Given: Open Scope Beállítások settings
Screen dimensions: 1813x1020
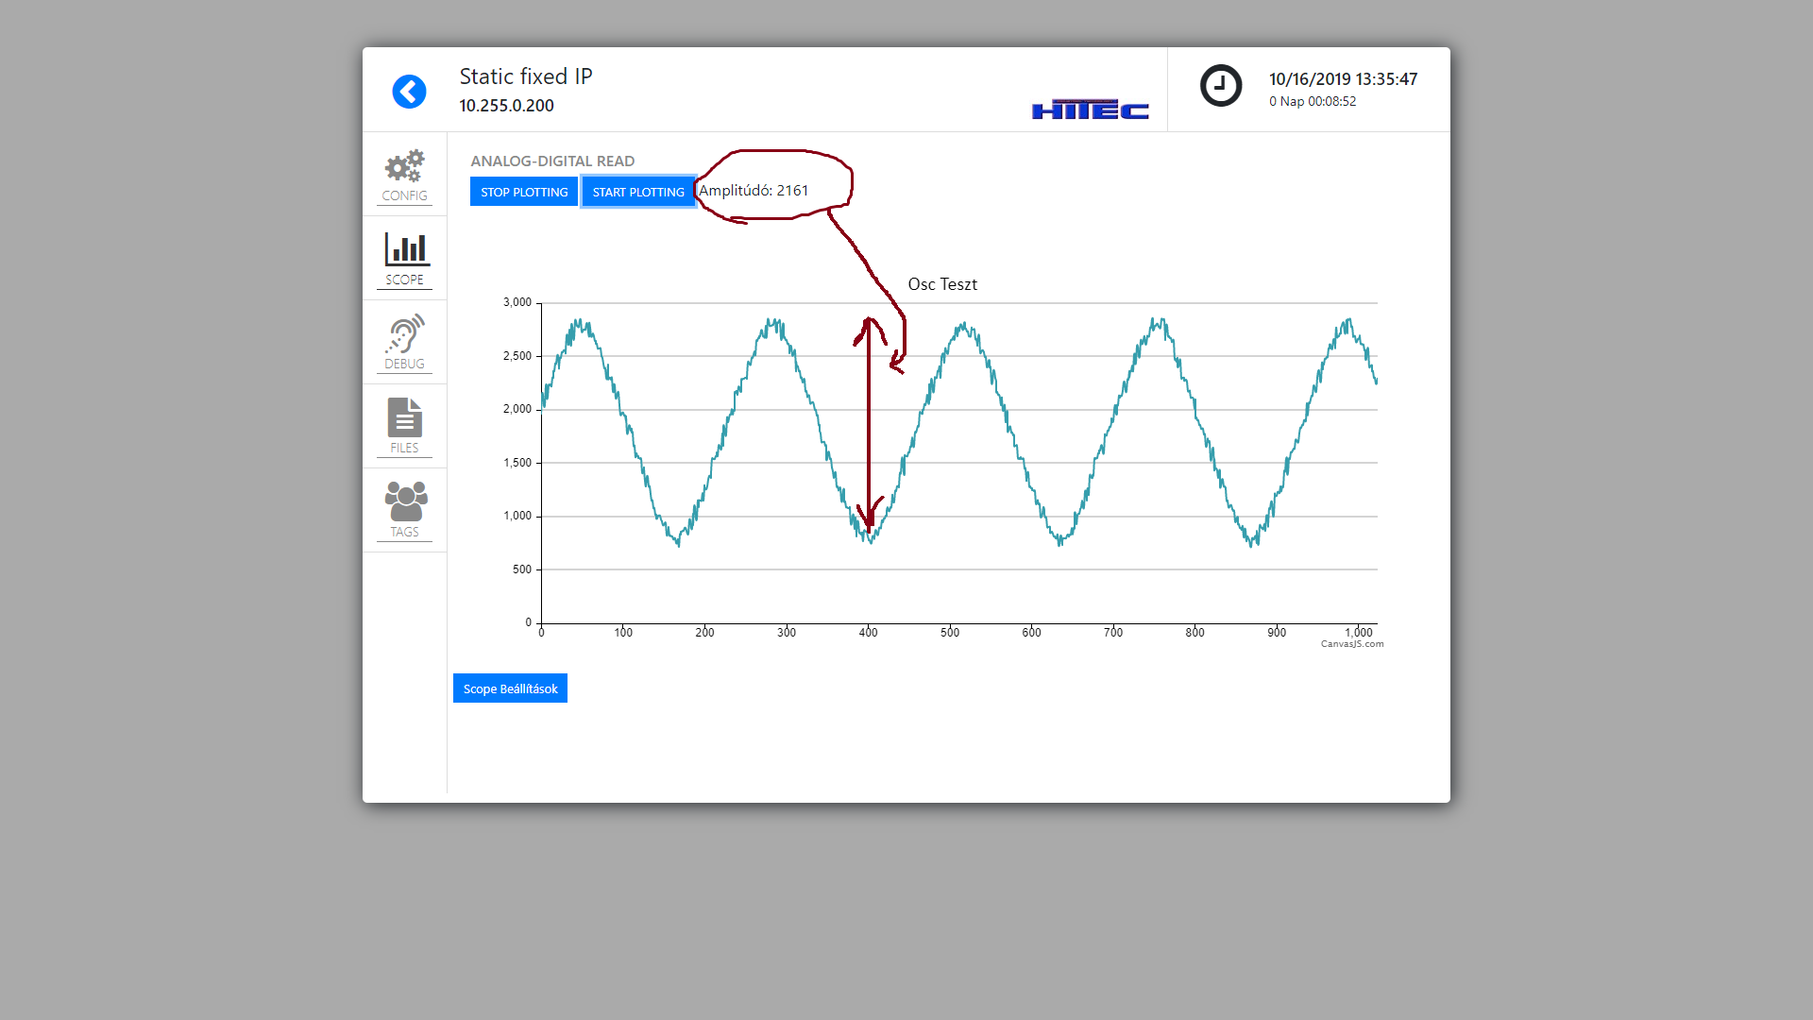Looking at the screenshot, I should tap(510, 688).
